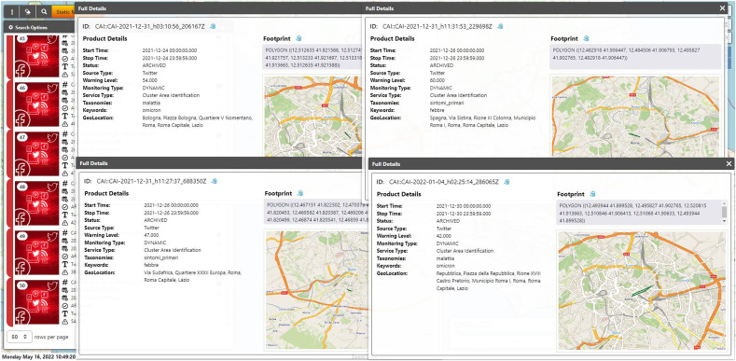Close the Full Details window with ID 286065Z

[x=729, y=163]
